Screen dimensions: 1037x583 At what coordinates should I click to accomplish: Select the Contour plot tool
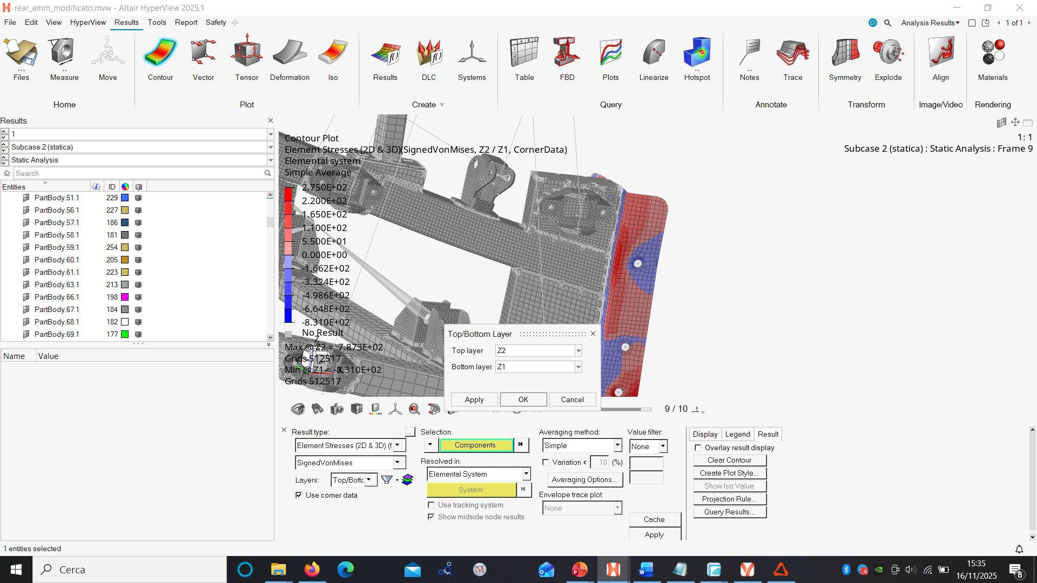(160, 58)
